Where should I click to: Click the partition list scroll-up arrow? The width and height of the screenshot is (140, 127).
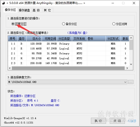[x=131, y=38]
